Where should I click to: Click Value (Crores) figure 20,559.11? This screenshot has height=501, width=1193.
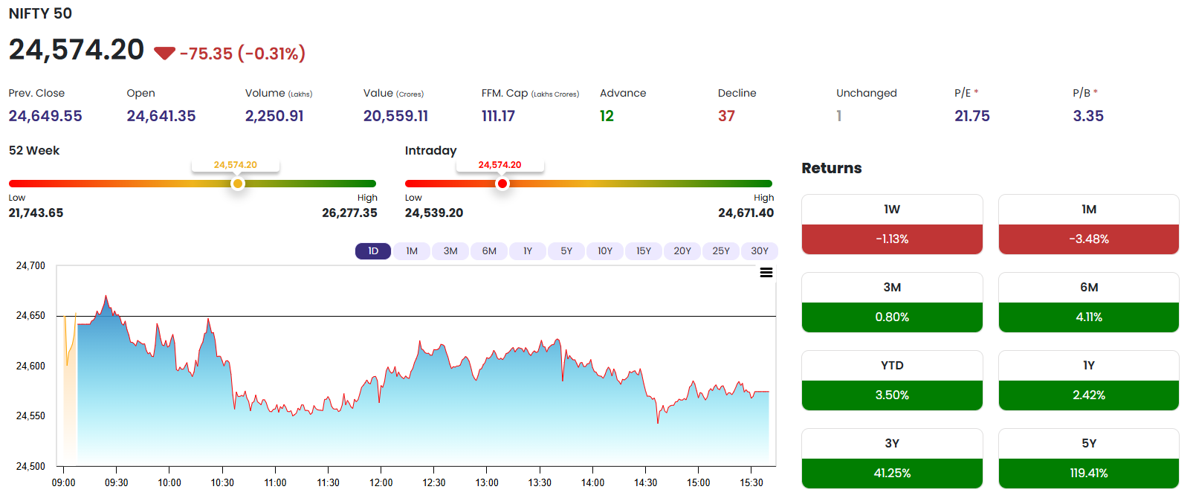(x=395, y=116)
